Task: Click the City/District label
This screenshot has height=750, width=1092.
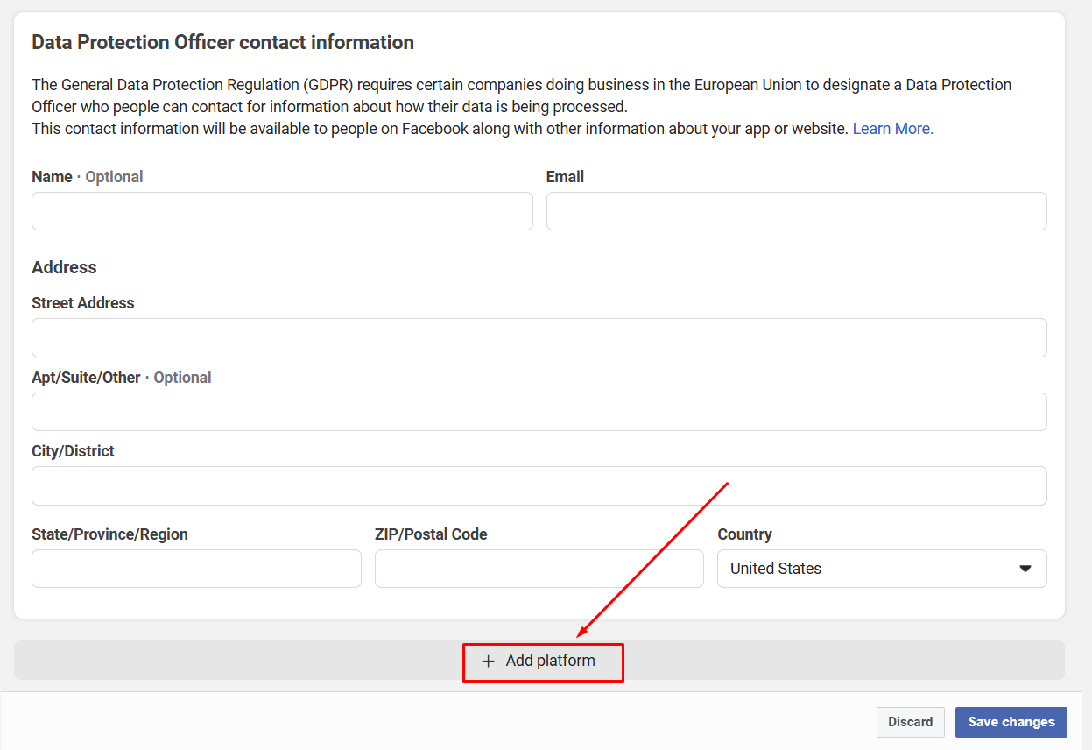Action: click(73, 451)
